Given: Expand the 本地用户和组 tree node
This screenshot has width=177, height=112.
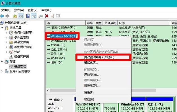Looking at the screenshot, I should click(x=6, y=47).
